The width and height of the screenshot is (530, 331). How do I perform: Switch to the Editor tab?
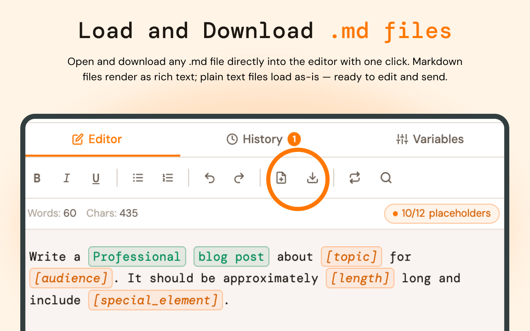click(x=97, y=139)
